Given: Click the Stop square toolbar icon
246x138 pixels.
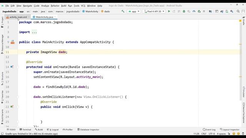Looking at the screenshot, I should 204,11.
